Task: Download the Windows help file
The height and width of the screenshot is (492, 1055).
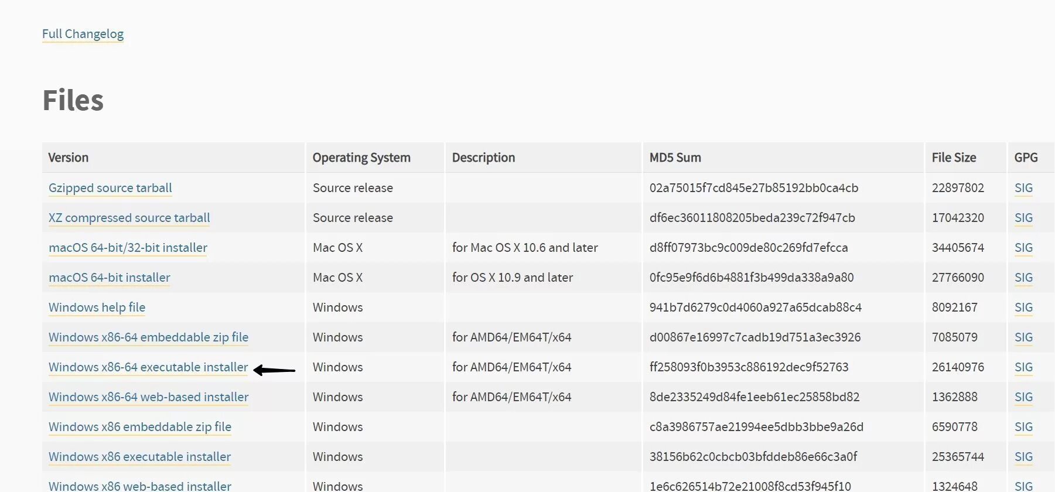Action: 97,307
